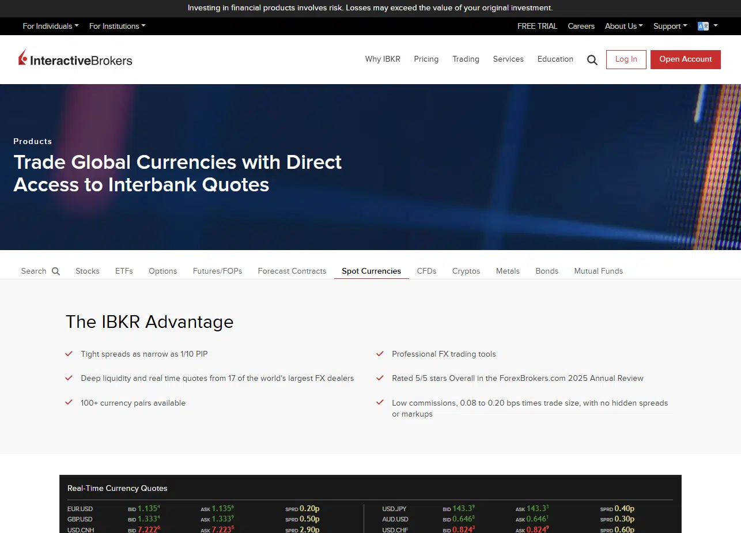The image size is (741, 533).
Task: Open the Education menu
Action: [555, 59]
